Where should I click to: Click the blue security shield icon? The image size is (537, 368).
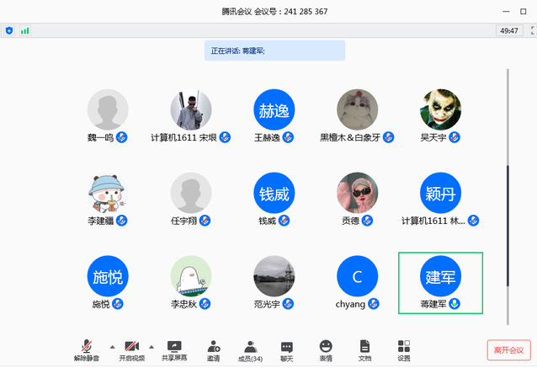[x=9, y=31]
